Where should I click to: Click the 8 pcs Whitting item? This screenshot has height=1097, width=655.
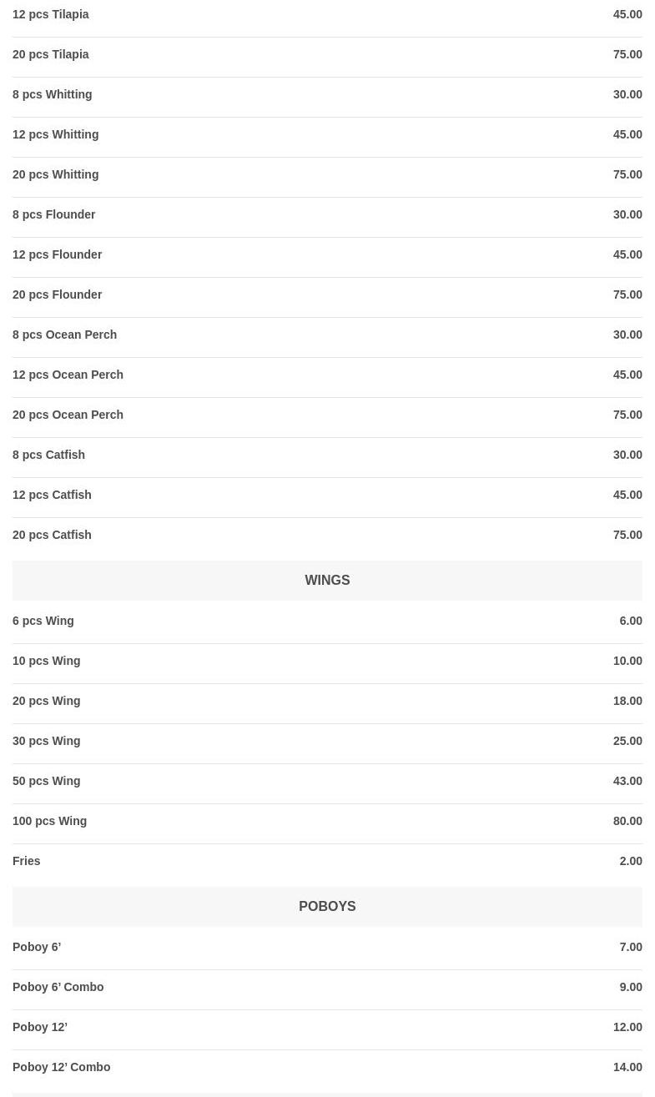pyautogui.click(x=53, y=94)
